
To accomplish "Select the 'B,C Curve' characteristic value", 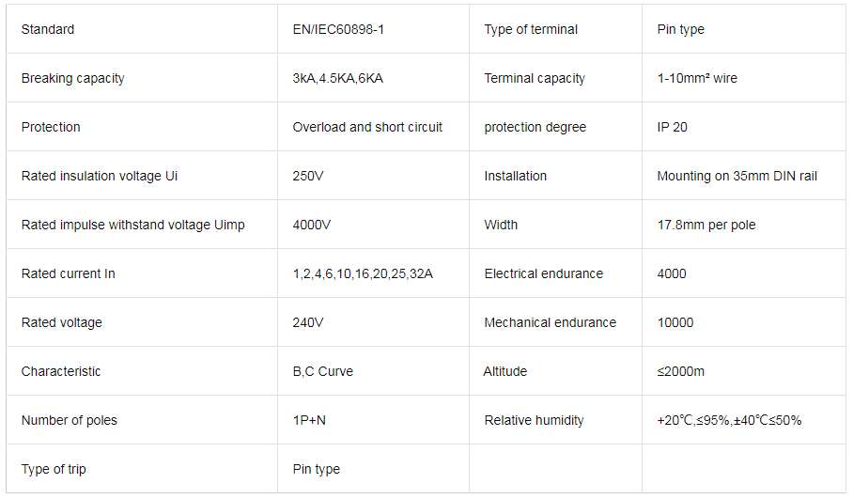I will [x=323, y=371].
